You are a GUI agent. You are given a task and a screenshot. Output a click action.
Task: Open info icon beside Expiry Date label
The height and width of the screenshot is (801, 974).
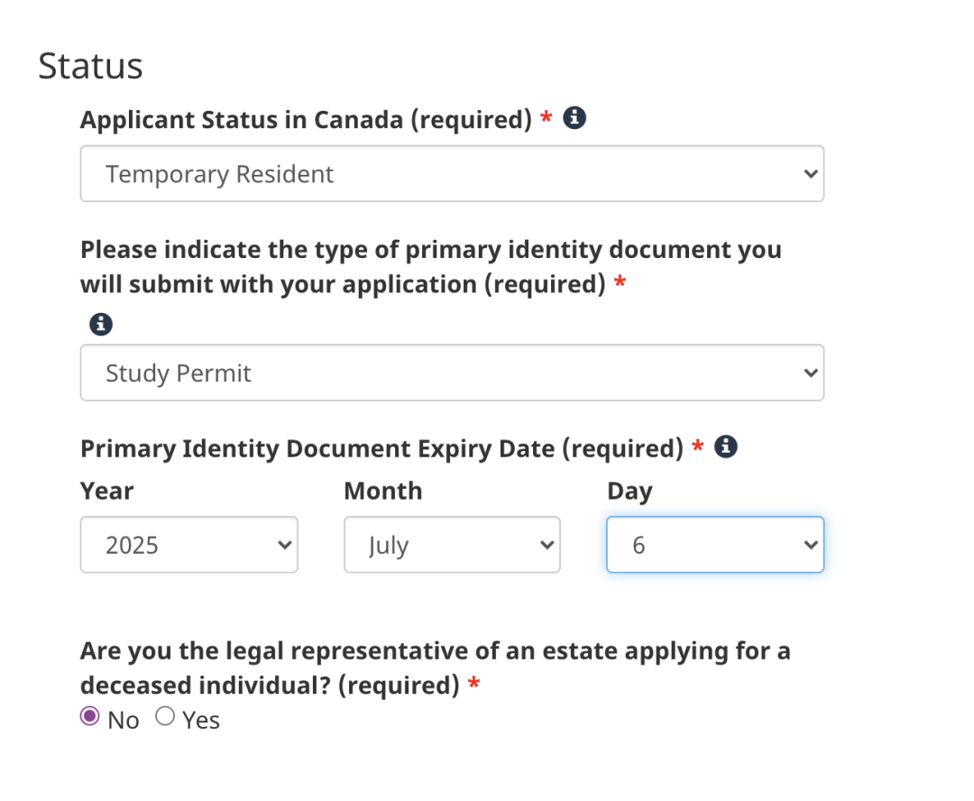(x=725, y=447)
